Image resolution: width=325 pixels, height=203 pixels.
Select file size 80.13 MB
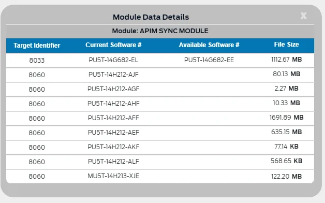tap(287, 74)
